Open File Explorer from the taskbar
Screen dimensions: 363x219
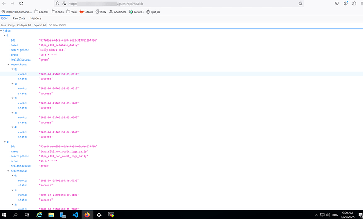tap(52, 215)
